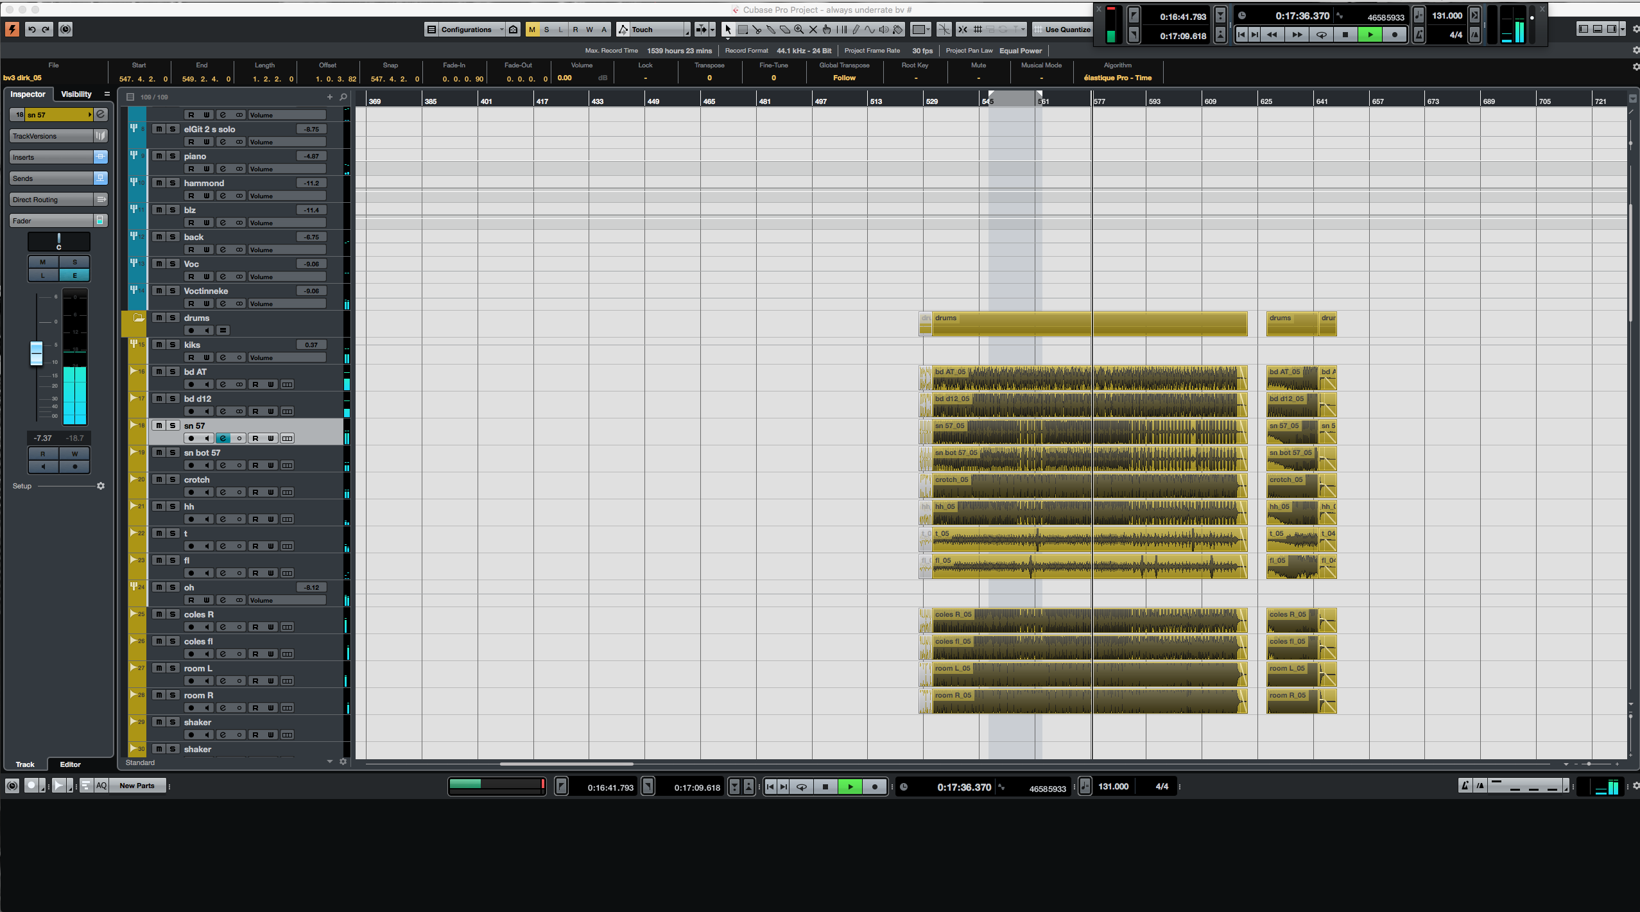Open the Configurations dropdown
The width and height of the screenshot is (1640, 912).
click(x=467, y=30)
